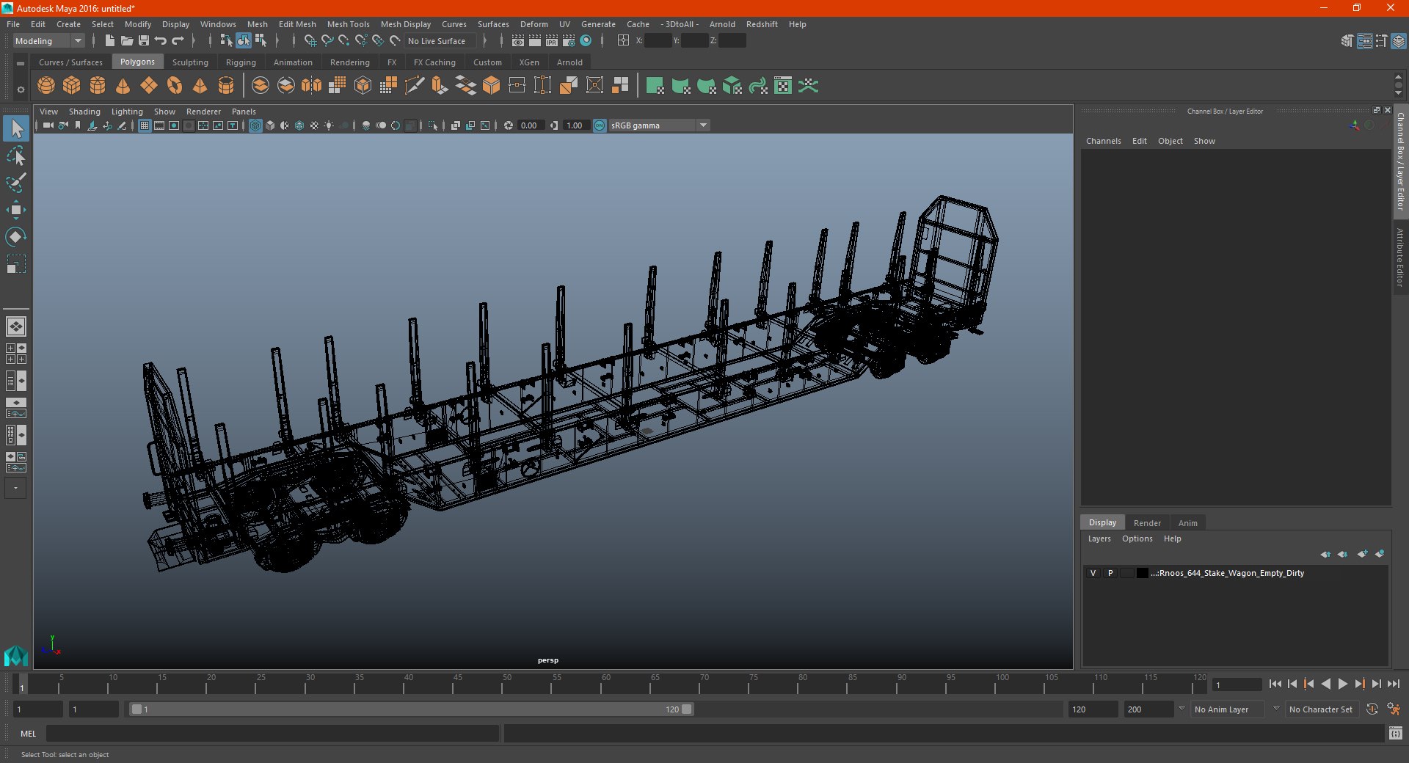The image size is (1409, 763).
Task: Open the viewport Shading menu
Action: click(x=84, y=112)
